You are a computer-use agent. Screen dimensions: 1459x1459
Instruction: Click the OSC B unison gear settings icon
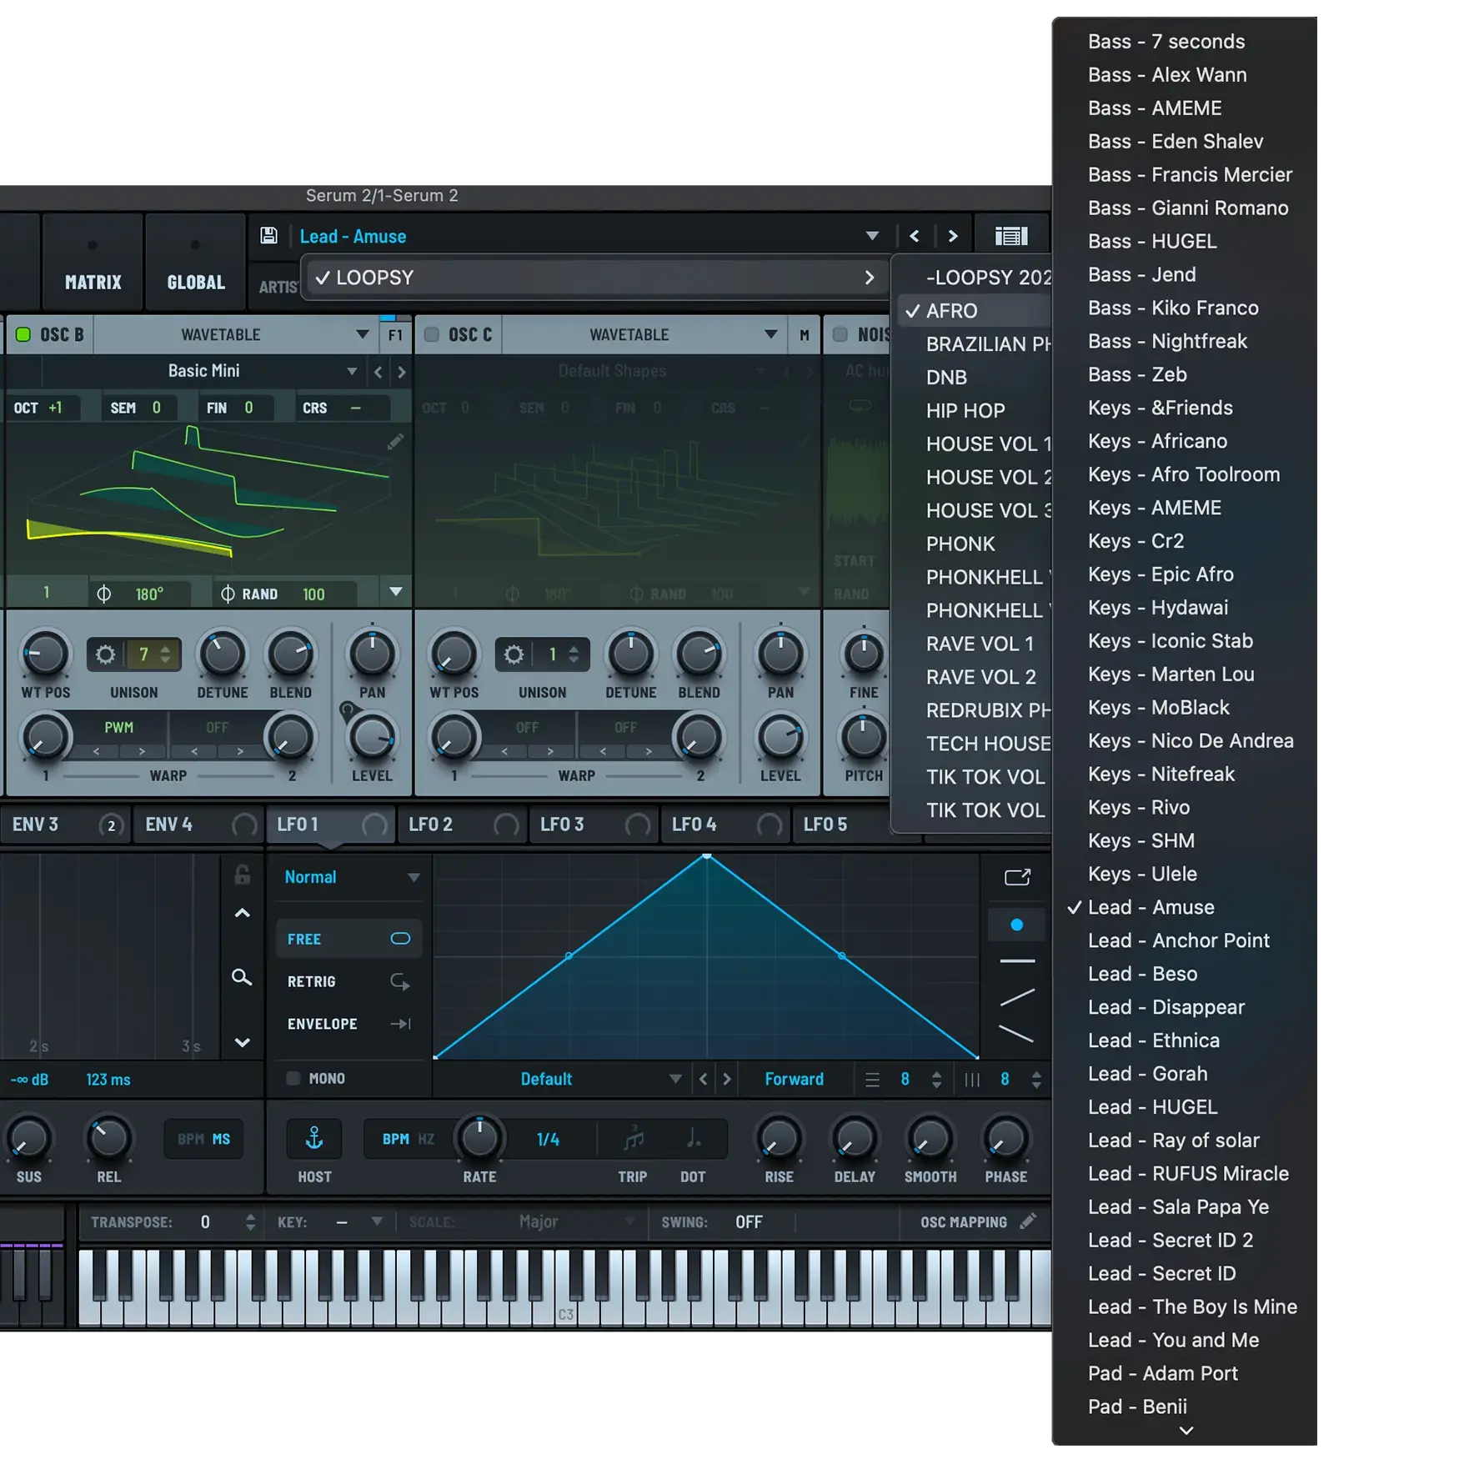[106, 654]
